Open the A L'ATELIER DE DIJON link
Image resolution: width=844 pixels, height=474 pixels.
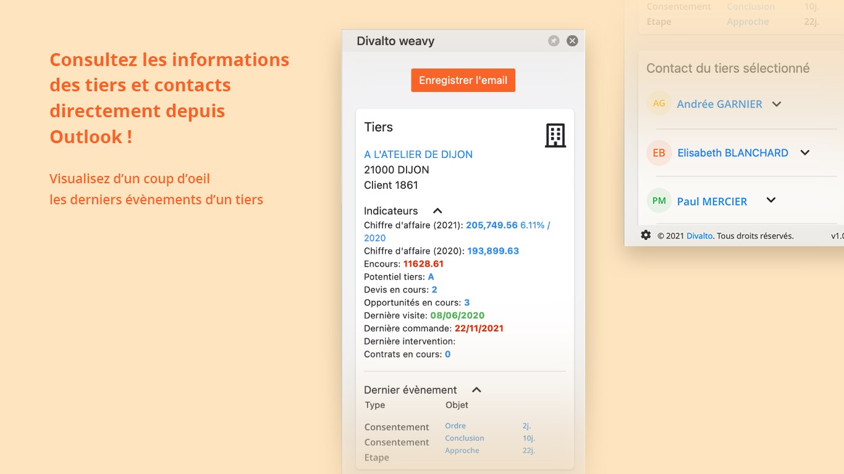tap(418, 154)
